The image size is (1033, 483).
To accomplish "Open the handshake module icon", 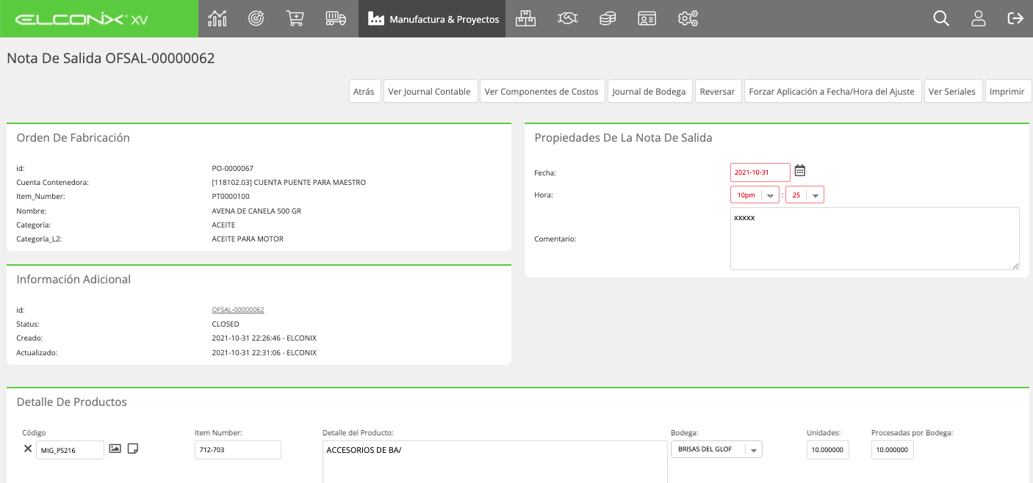I will [567, 18].
